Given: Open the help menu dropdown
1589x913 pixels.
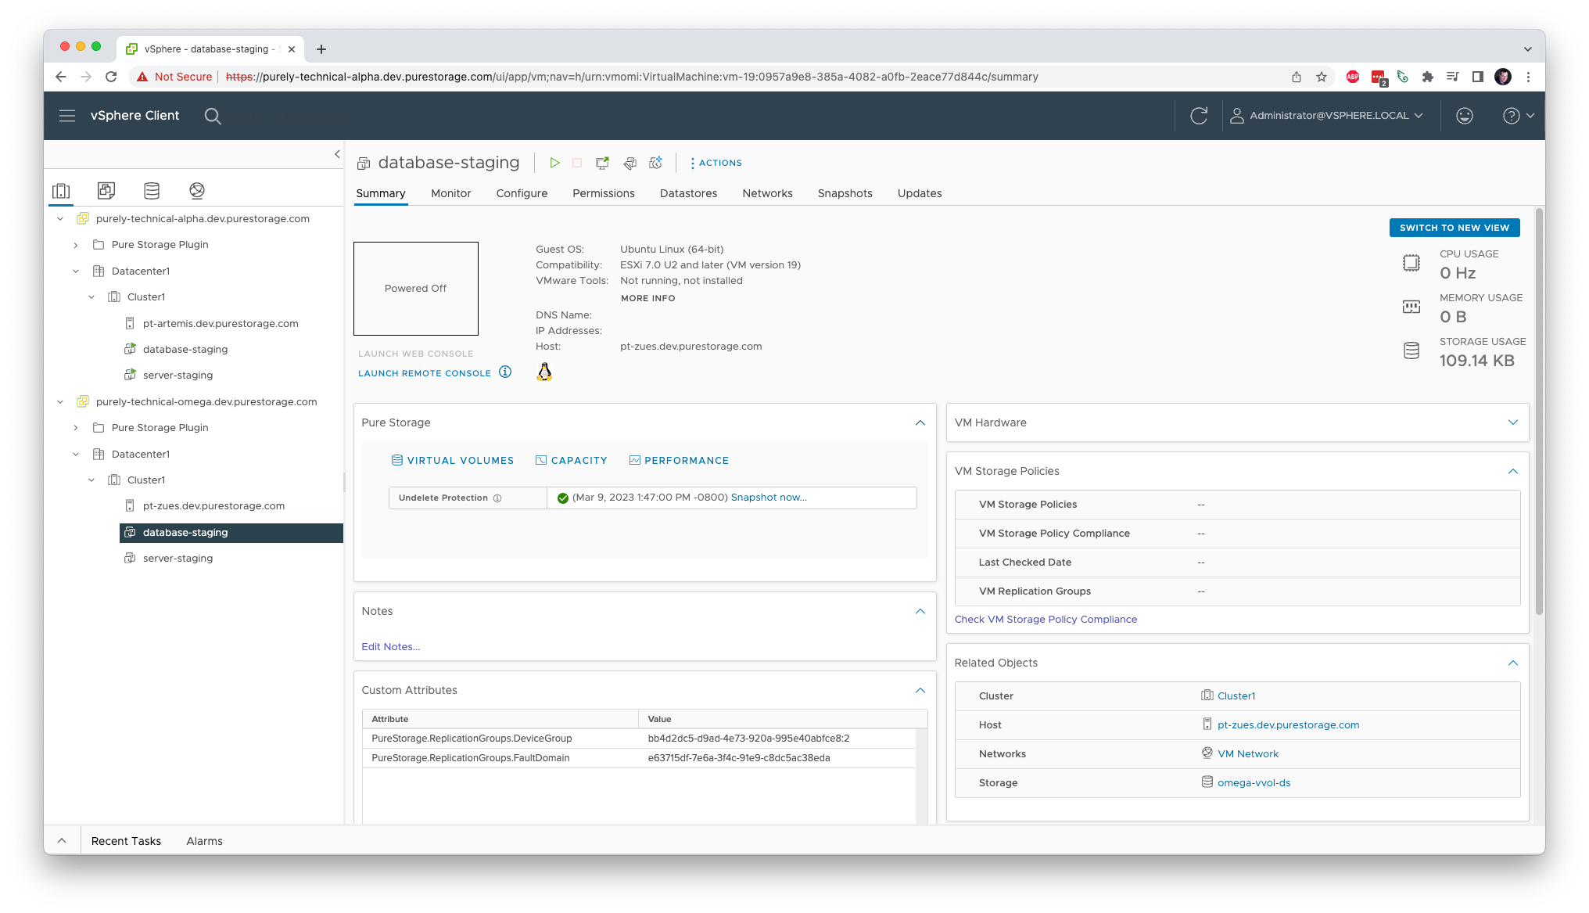Looking at the screenshot, I should [x=1519, y=116].
